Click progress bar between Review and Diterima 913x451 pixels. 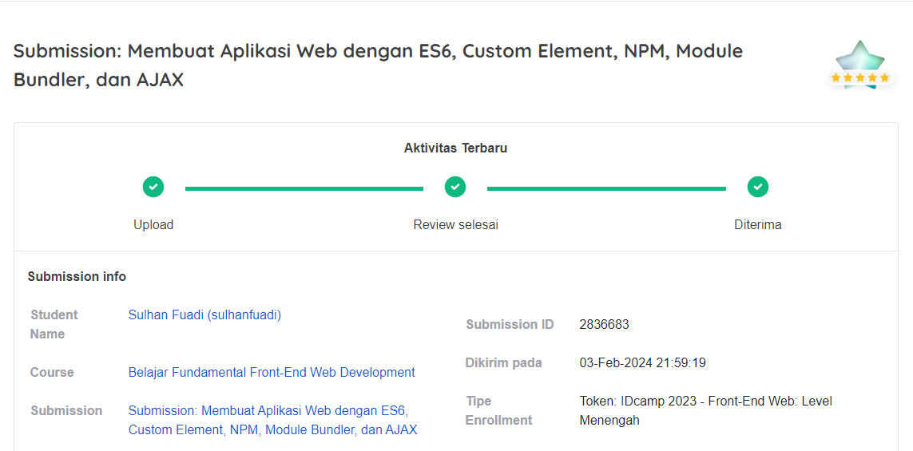[x=607, y=188]
